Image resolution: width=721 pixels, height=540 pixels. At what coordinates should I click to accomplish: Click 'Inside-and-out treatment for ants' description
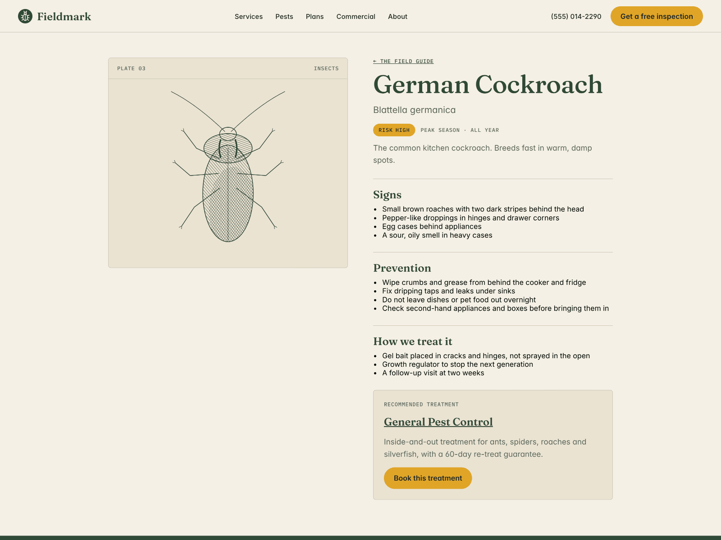pos(485,448)
